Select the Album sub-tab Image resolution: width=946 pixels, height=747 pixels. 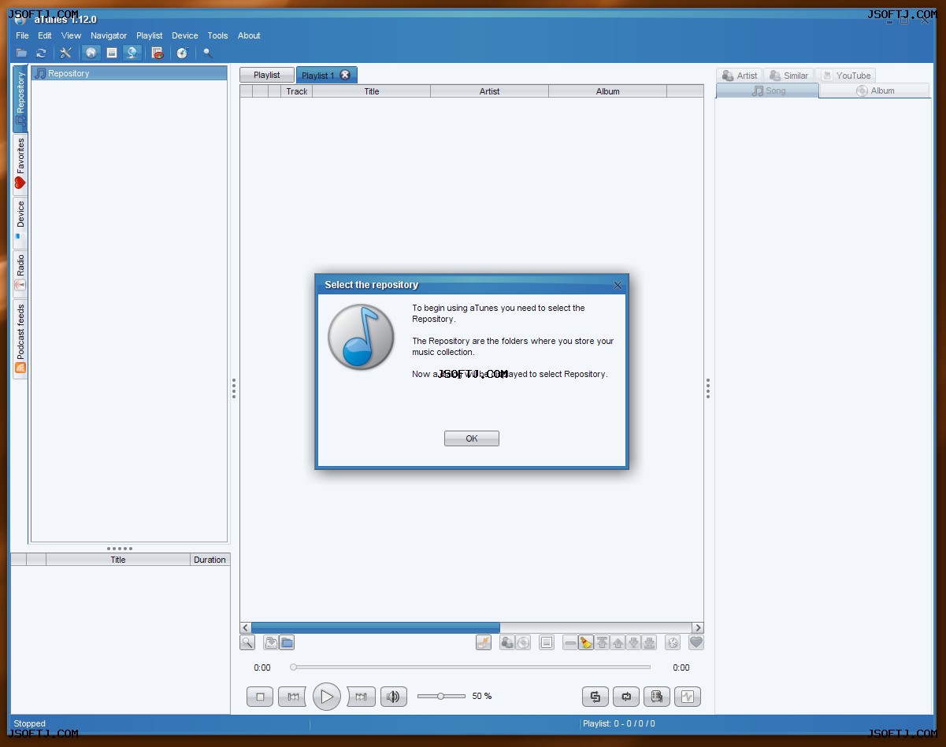point(874,91)
